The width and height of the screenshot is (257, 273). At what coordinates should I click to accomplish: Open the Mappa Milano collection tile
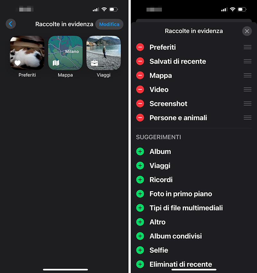click(x=65, y=53)
